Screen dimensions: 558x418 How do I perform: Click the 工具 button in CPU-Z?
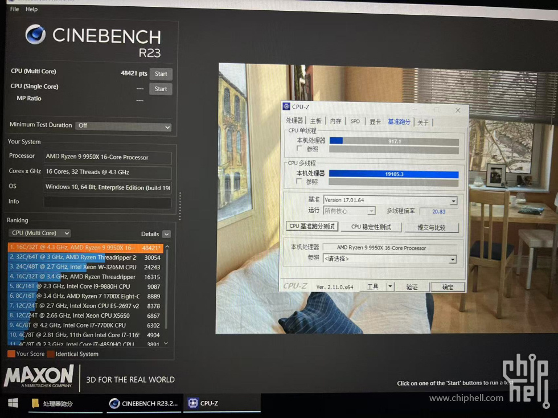pyautogui.click(x=372, y=286)
